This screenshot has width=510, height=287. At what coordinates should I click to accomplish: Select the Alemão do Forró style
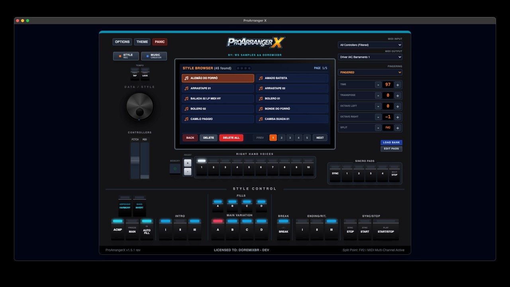(218, 78)
